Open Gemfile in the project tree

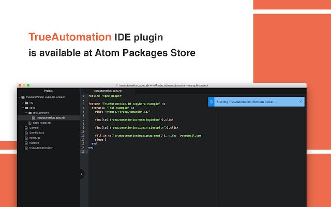click(x=34, y=128)
